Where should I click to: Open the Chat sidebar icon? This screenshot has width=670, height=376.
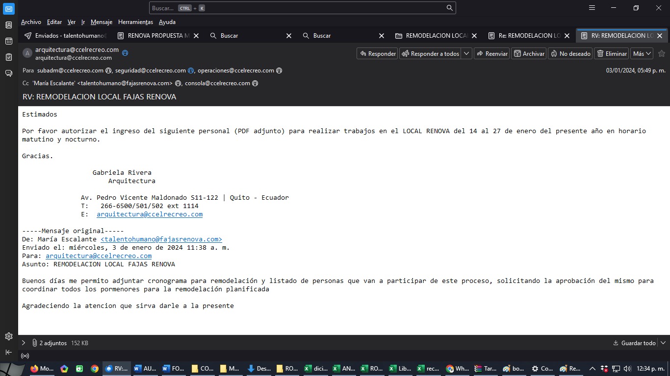(x=9, y=73)
